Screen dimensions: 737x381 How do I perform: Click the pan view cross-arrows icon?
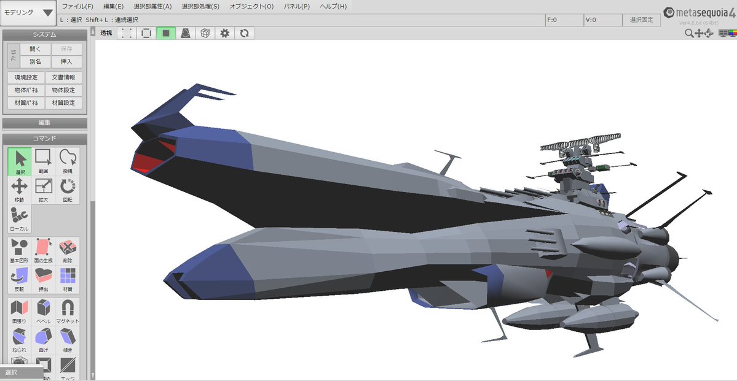698,33
